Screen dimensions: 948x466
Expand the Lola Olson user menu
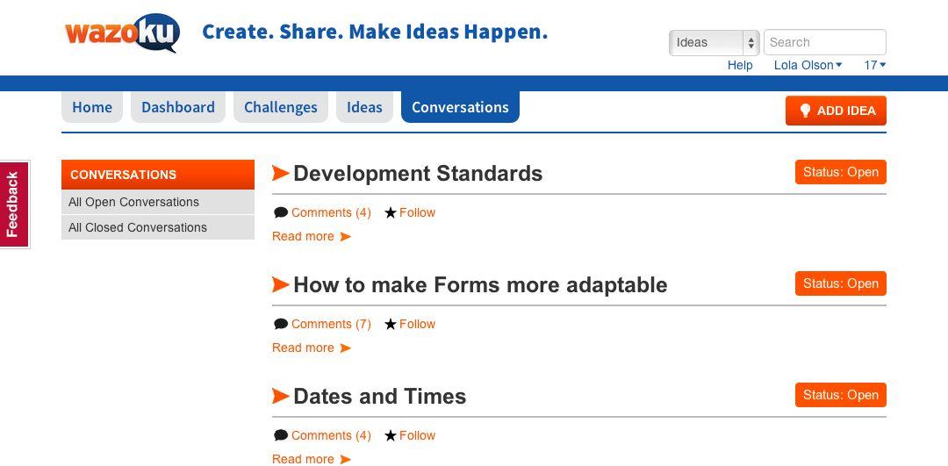click(x=808, y=65)
